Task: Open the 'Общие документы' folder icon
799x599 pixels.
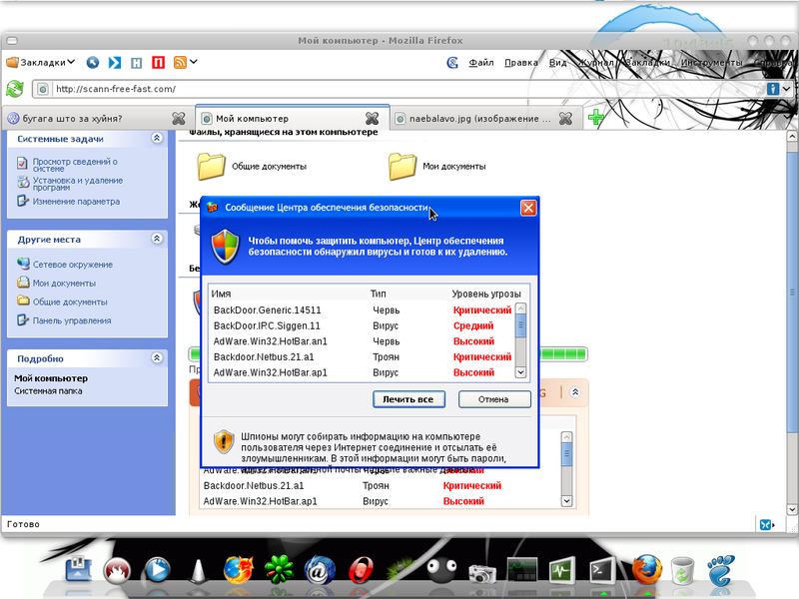Action: point(211,166)
